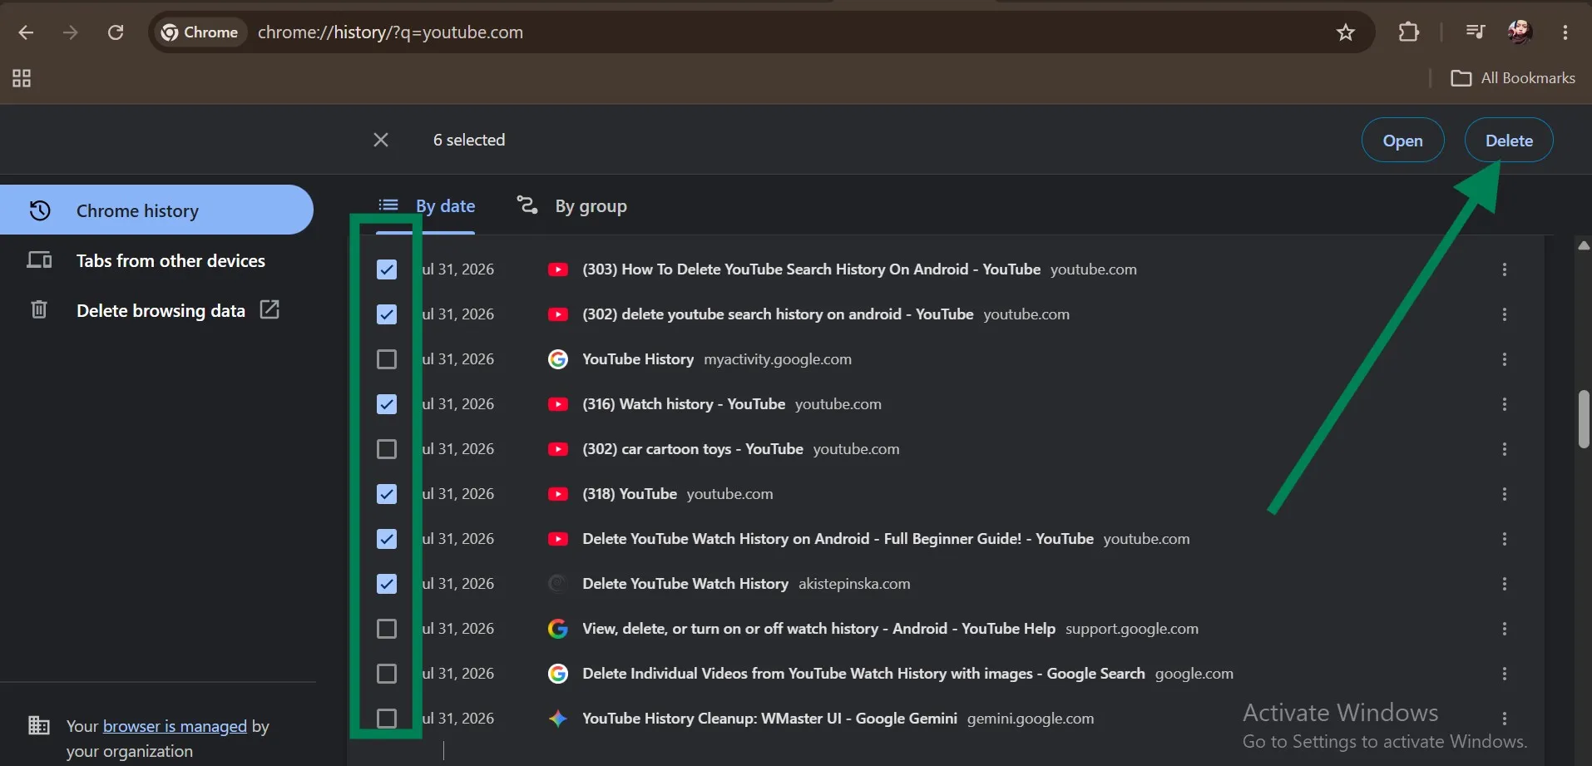
Task: Open the 6 selected history entries
Action: (x=1402, y=141)
